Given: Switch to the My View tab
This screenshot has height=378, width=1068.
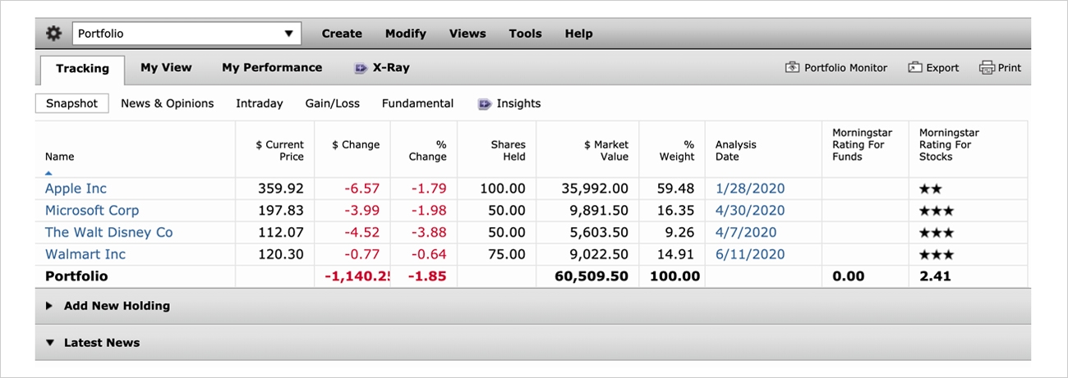Looking at the screenshot, I should (166, 68).
